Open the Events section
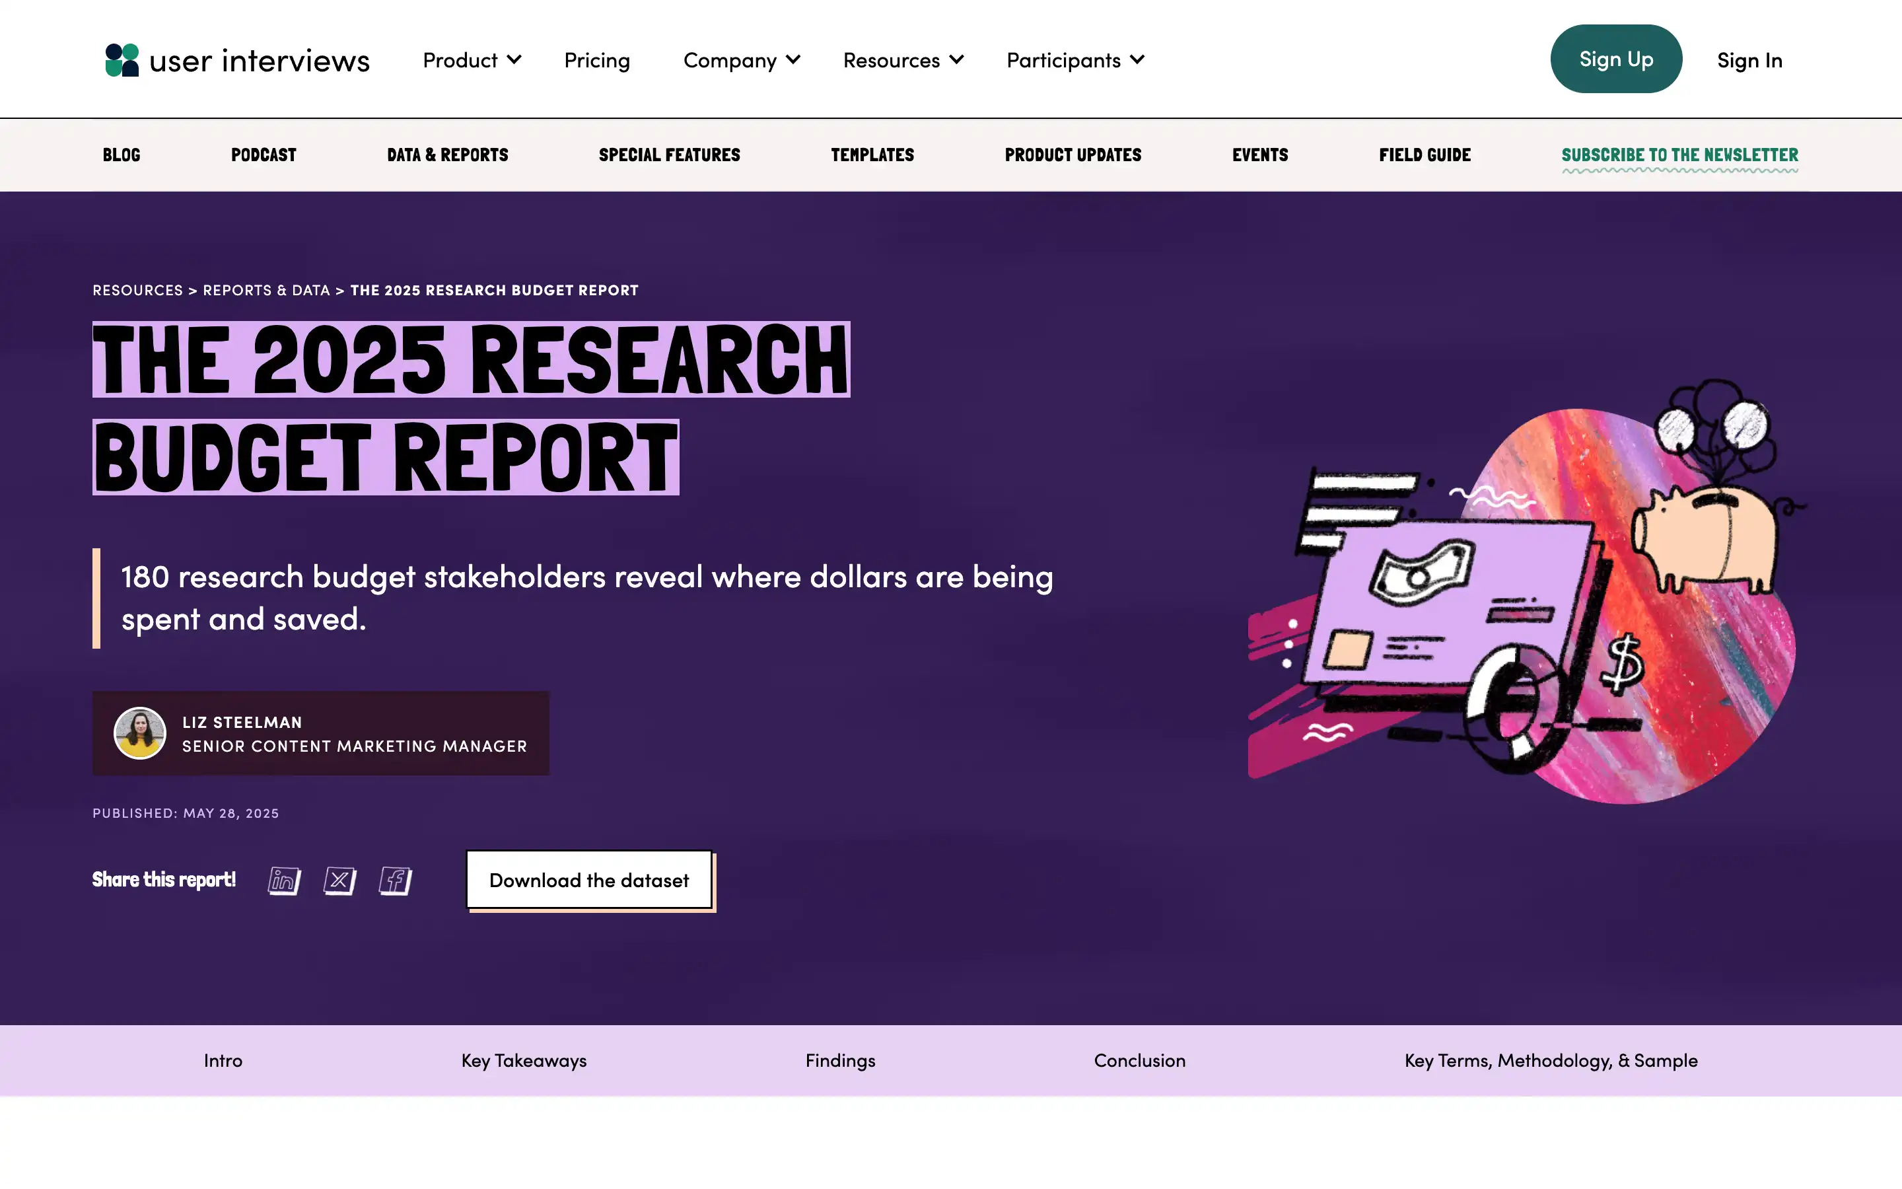1902x1189 pixels. [x=1260, y=155]
